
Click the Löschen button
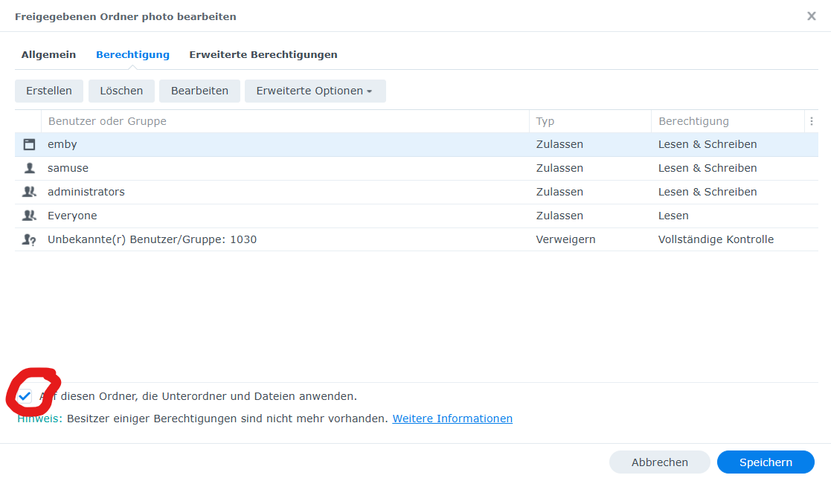(121, 91)
